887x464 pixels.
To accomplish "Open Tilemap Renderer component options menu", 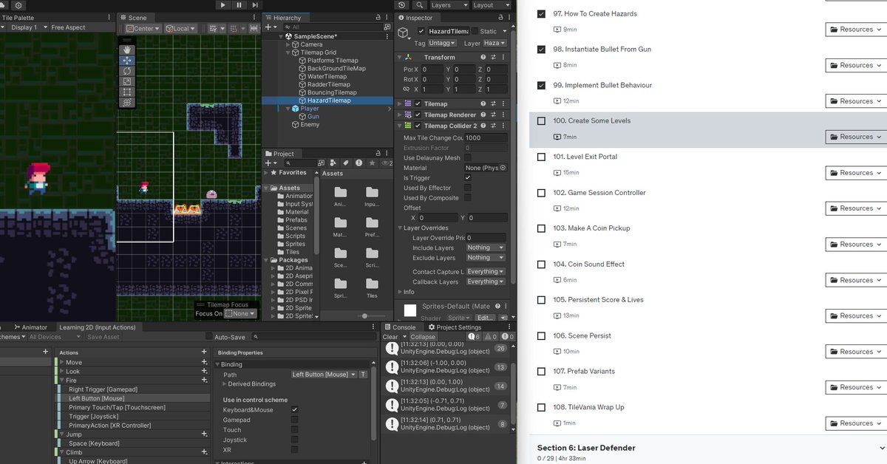I will pyautogui.click(x=504, y=115).
